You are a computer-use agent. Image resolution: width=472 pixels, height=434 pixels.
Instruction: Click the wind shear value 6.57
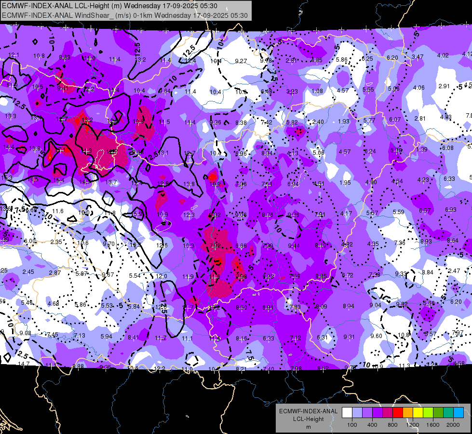(x=425, y=211)
